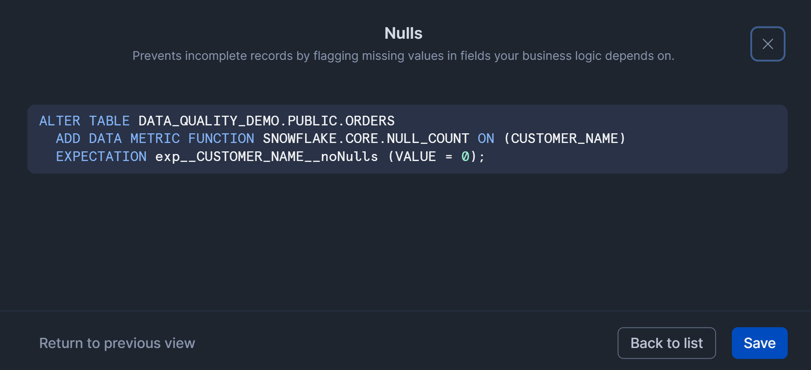This screenshot has width=811, height=370.
Task: Click the description text under Nulls
Action: tap(403, 56)
